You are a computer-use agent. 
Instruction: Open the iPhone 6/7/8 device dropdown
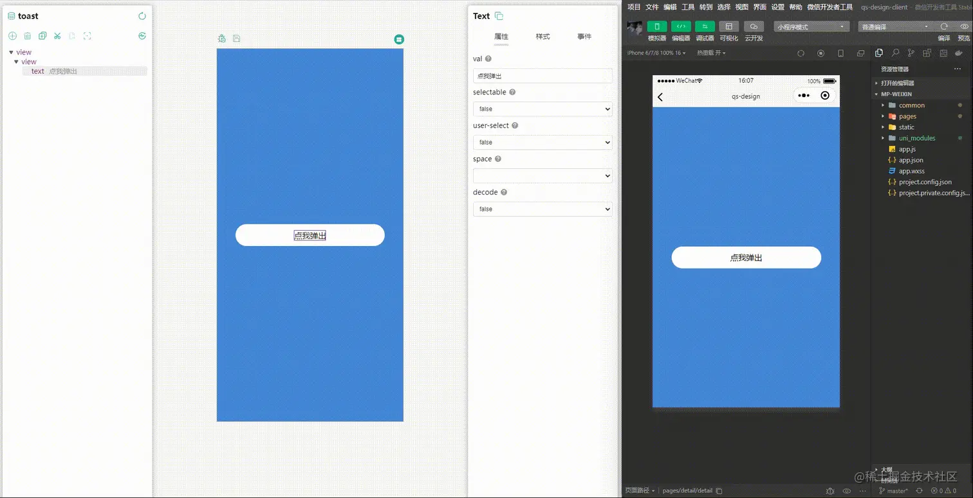pyautogui.click(x=656, y=53)
